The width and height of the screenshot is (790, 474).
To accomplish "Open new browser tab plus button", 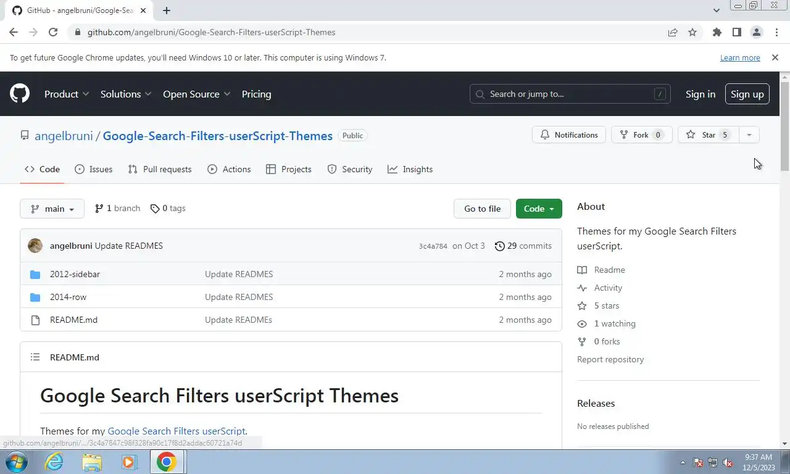I will 167,10.
